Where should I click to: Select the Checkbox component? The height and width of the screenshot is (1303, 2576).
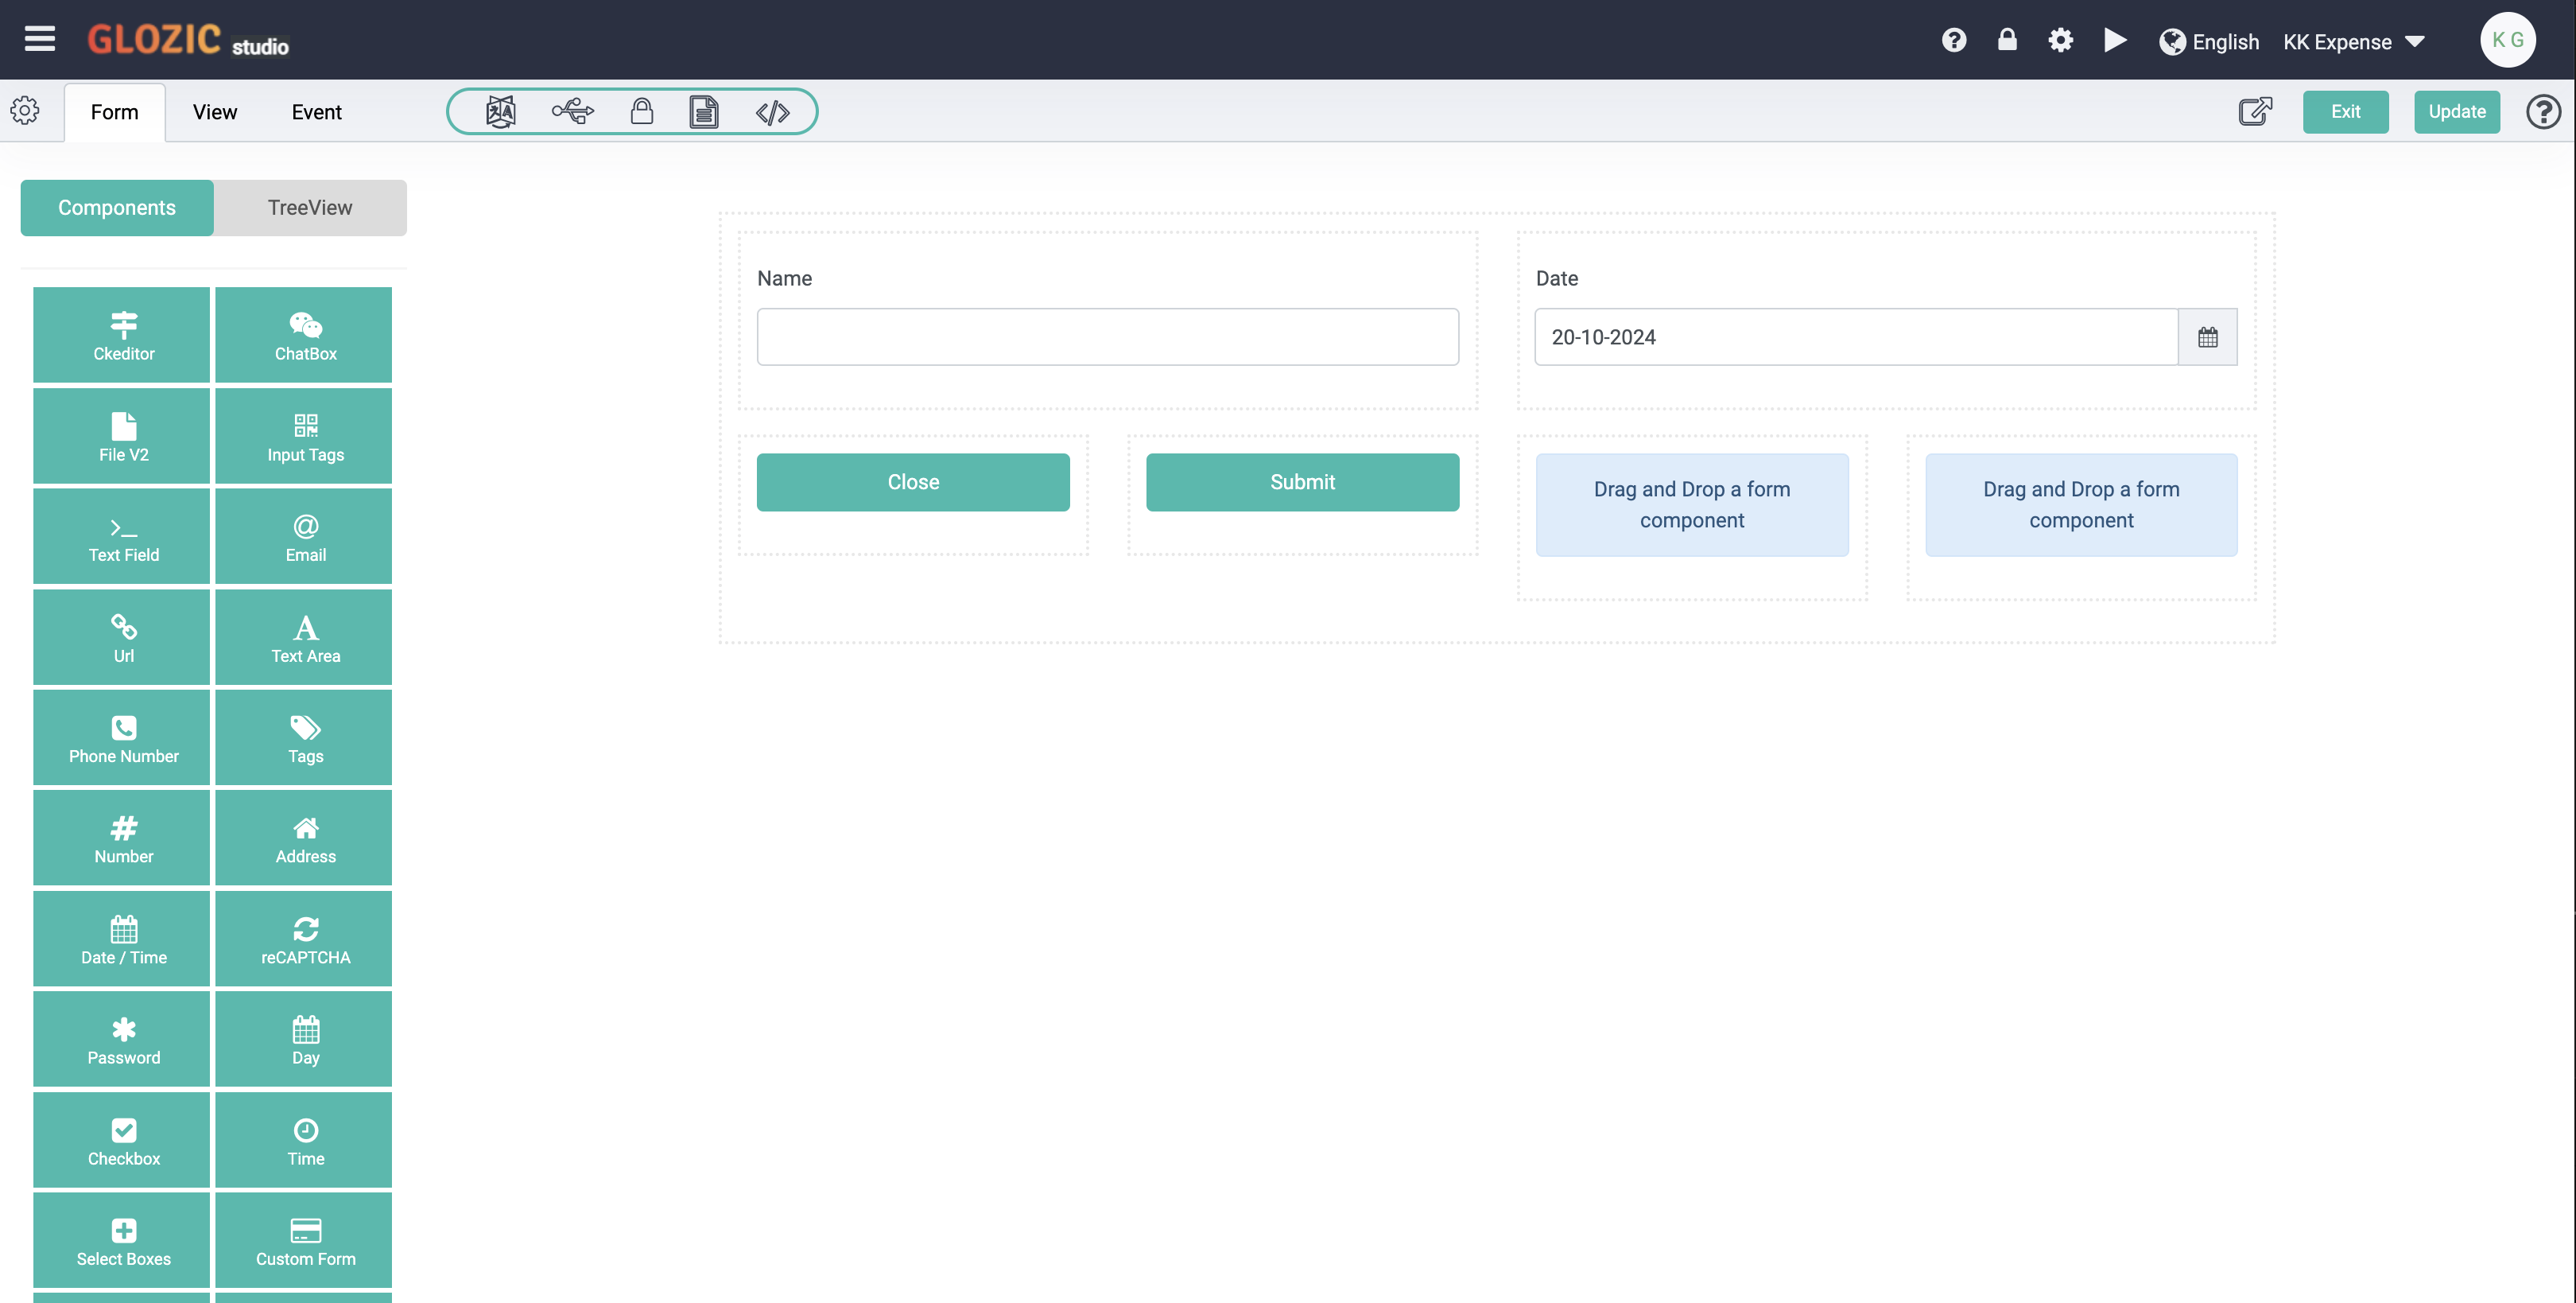[122, 1140]
